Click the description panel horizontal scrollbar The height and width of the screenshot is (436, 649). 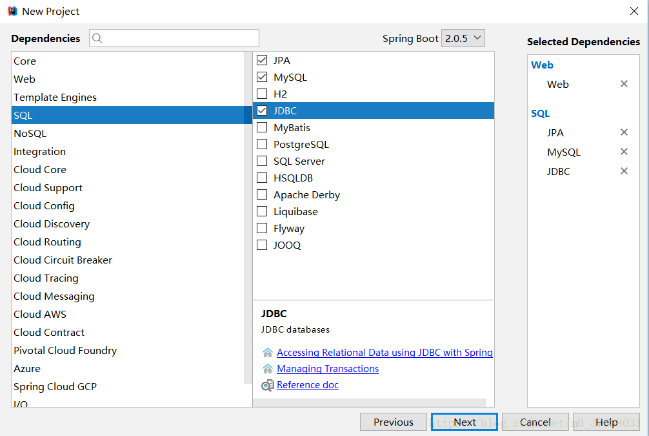369,403
